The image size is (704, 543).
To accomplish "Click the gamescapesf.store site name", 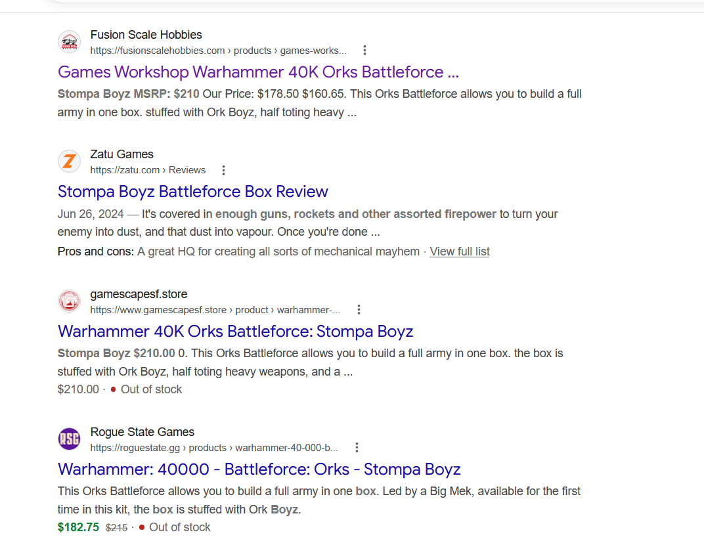I will pos(139,294).
